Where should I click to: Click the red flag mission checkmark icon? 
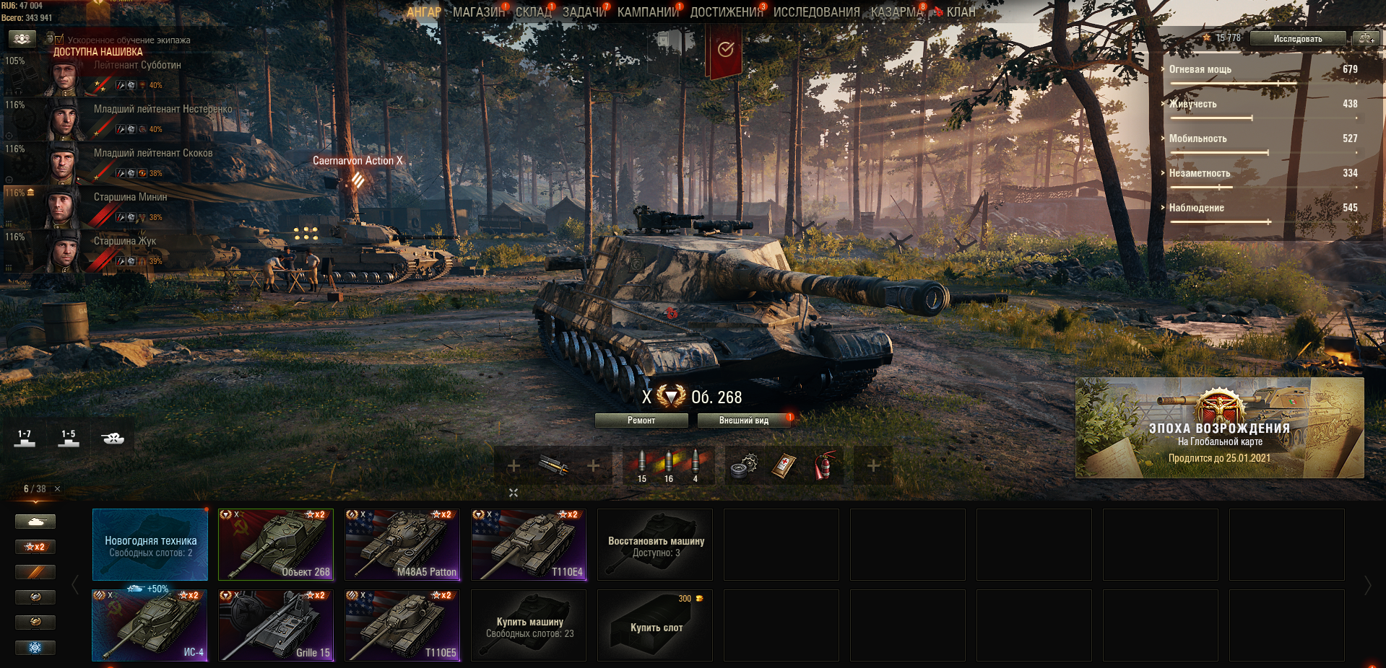click(725, 50)
